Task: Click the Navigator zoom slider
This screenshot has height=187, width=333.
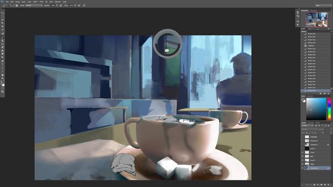Action: click(x=318, y=29)
